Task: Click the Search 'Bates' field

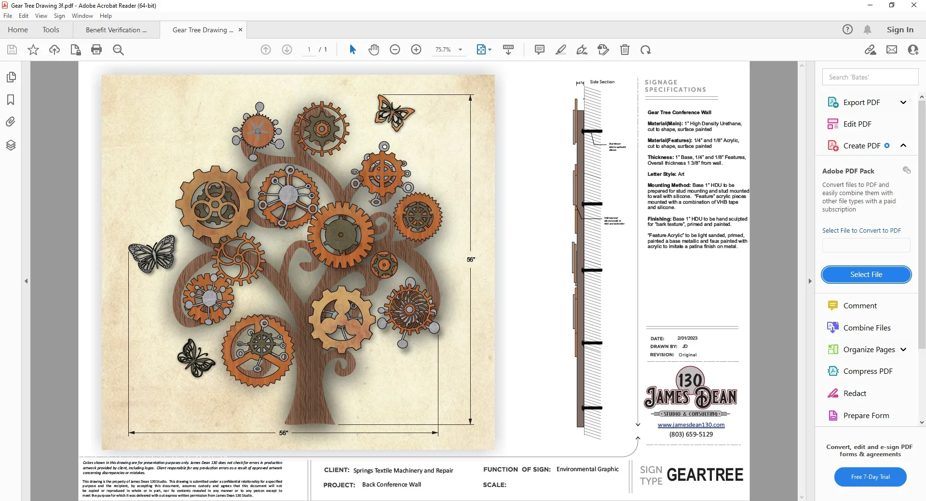Action: tap(870, 77)
